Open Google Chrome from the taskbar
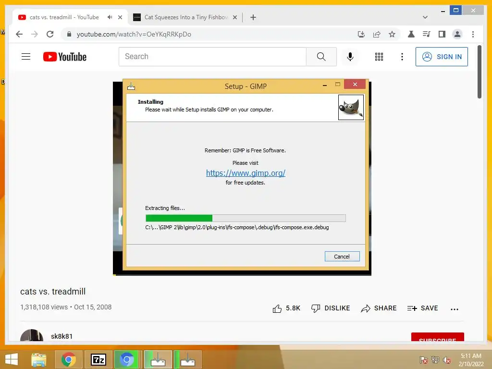Image resolution: width=492 pixels, height=369 pixels. point(69,359)
